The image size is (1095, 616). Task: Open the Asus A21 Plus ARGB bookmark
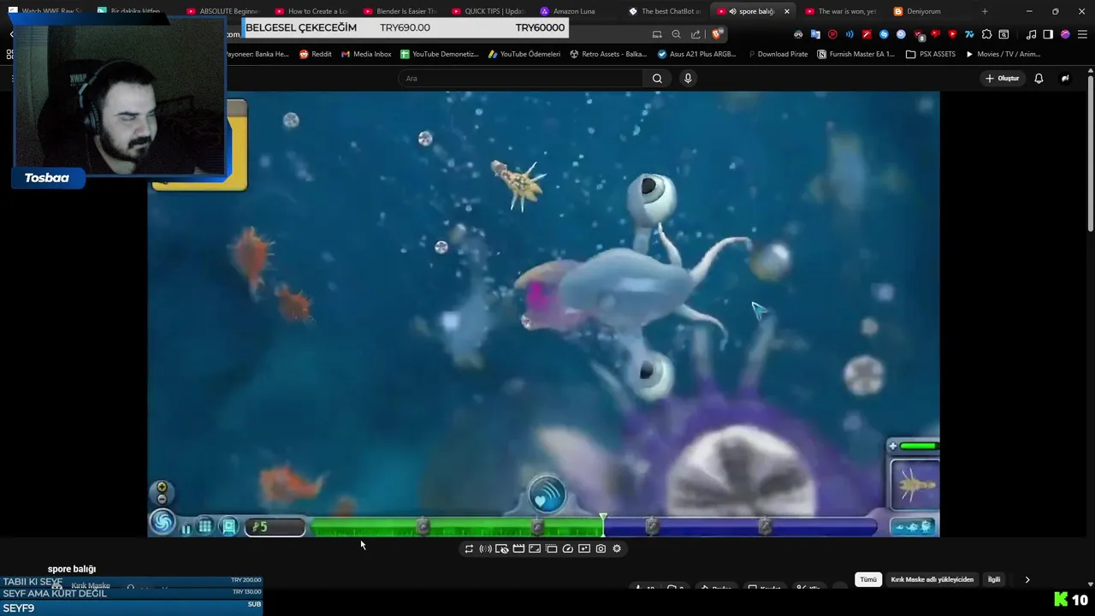point(696,54)
